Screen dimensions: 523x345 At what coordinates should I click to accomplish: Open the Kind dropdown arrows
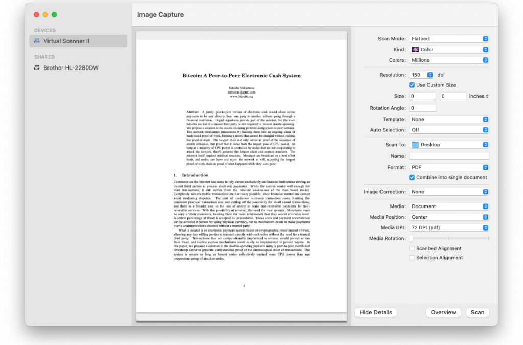pos(486,50)
